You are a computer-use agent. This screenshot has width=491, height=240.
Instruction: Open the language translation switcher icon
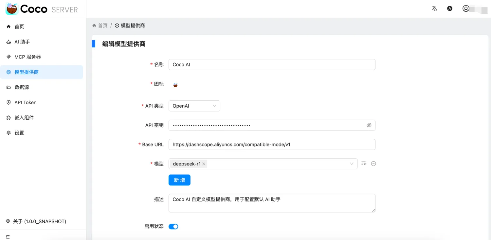click(434, 9)
